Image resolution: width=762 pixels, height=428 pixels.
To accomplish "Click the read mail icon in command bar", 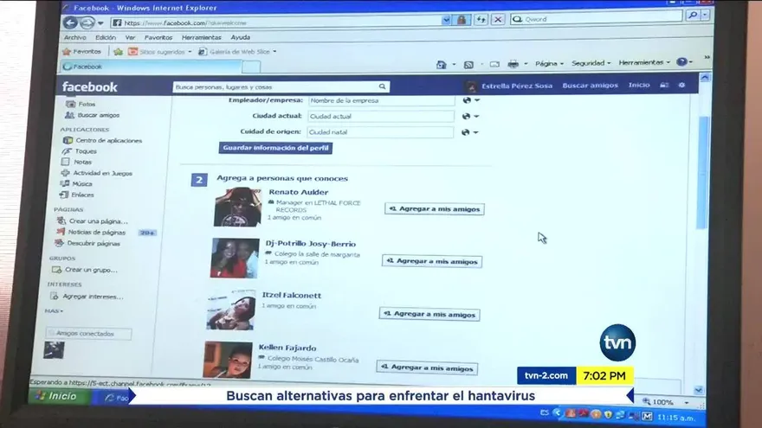I will point(494,64).
